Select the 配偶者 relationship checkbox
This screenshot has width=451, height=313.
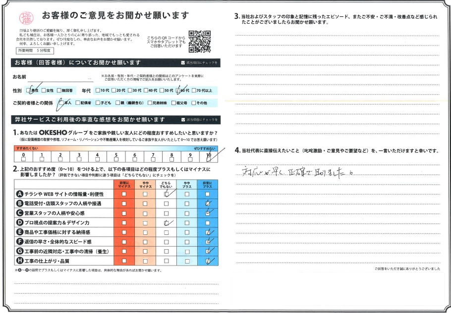click(77, 103)
